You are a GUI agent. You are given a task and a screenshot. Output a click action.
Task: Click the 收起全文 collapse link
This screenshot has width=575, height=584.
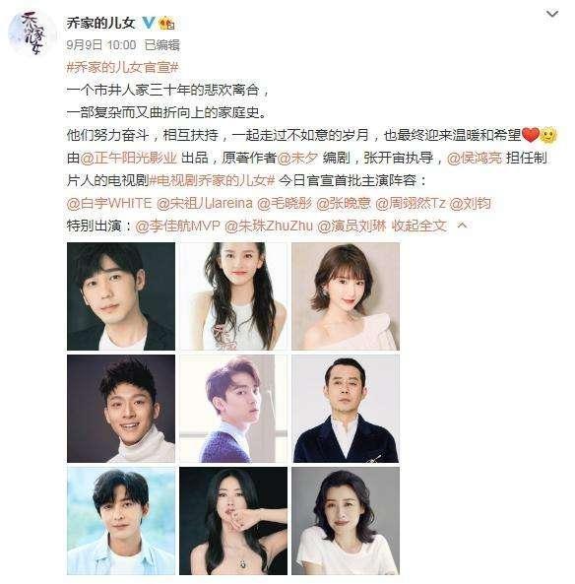pos(418,226)
